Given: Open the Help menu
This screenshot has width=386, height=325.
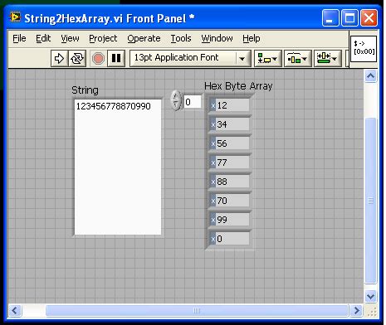Looking at the screenshot, I should [252, 38].
